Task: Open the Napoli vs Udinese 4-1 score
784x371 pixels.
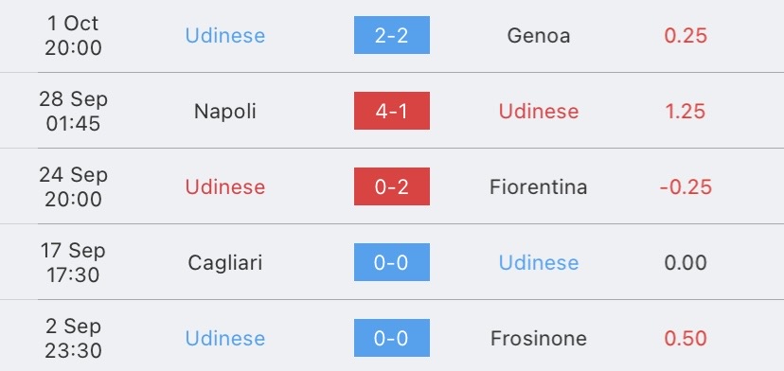Action: coord(391,111)
